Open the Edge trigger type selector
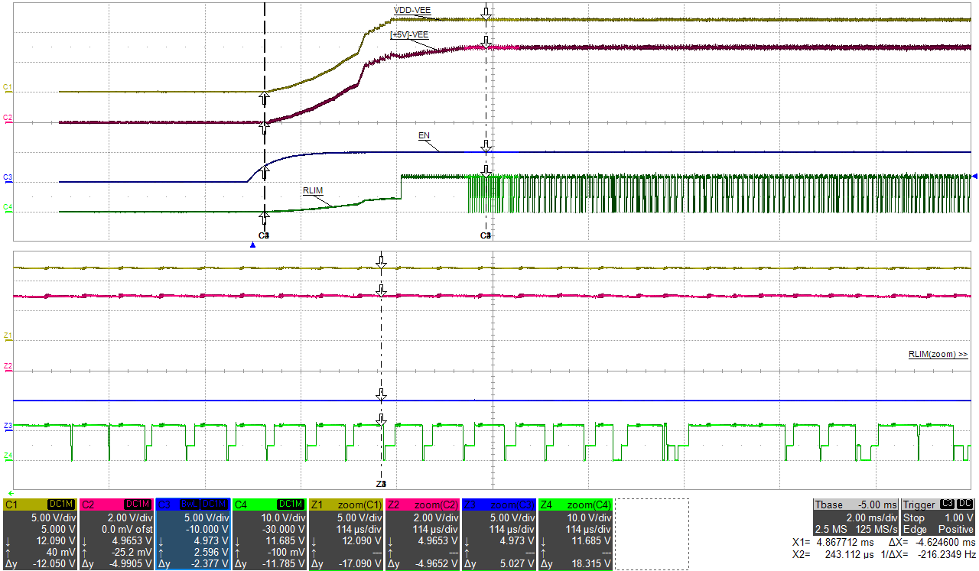The image size is (979, 571). click(915, 528)
